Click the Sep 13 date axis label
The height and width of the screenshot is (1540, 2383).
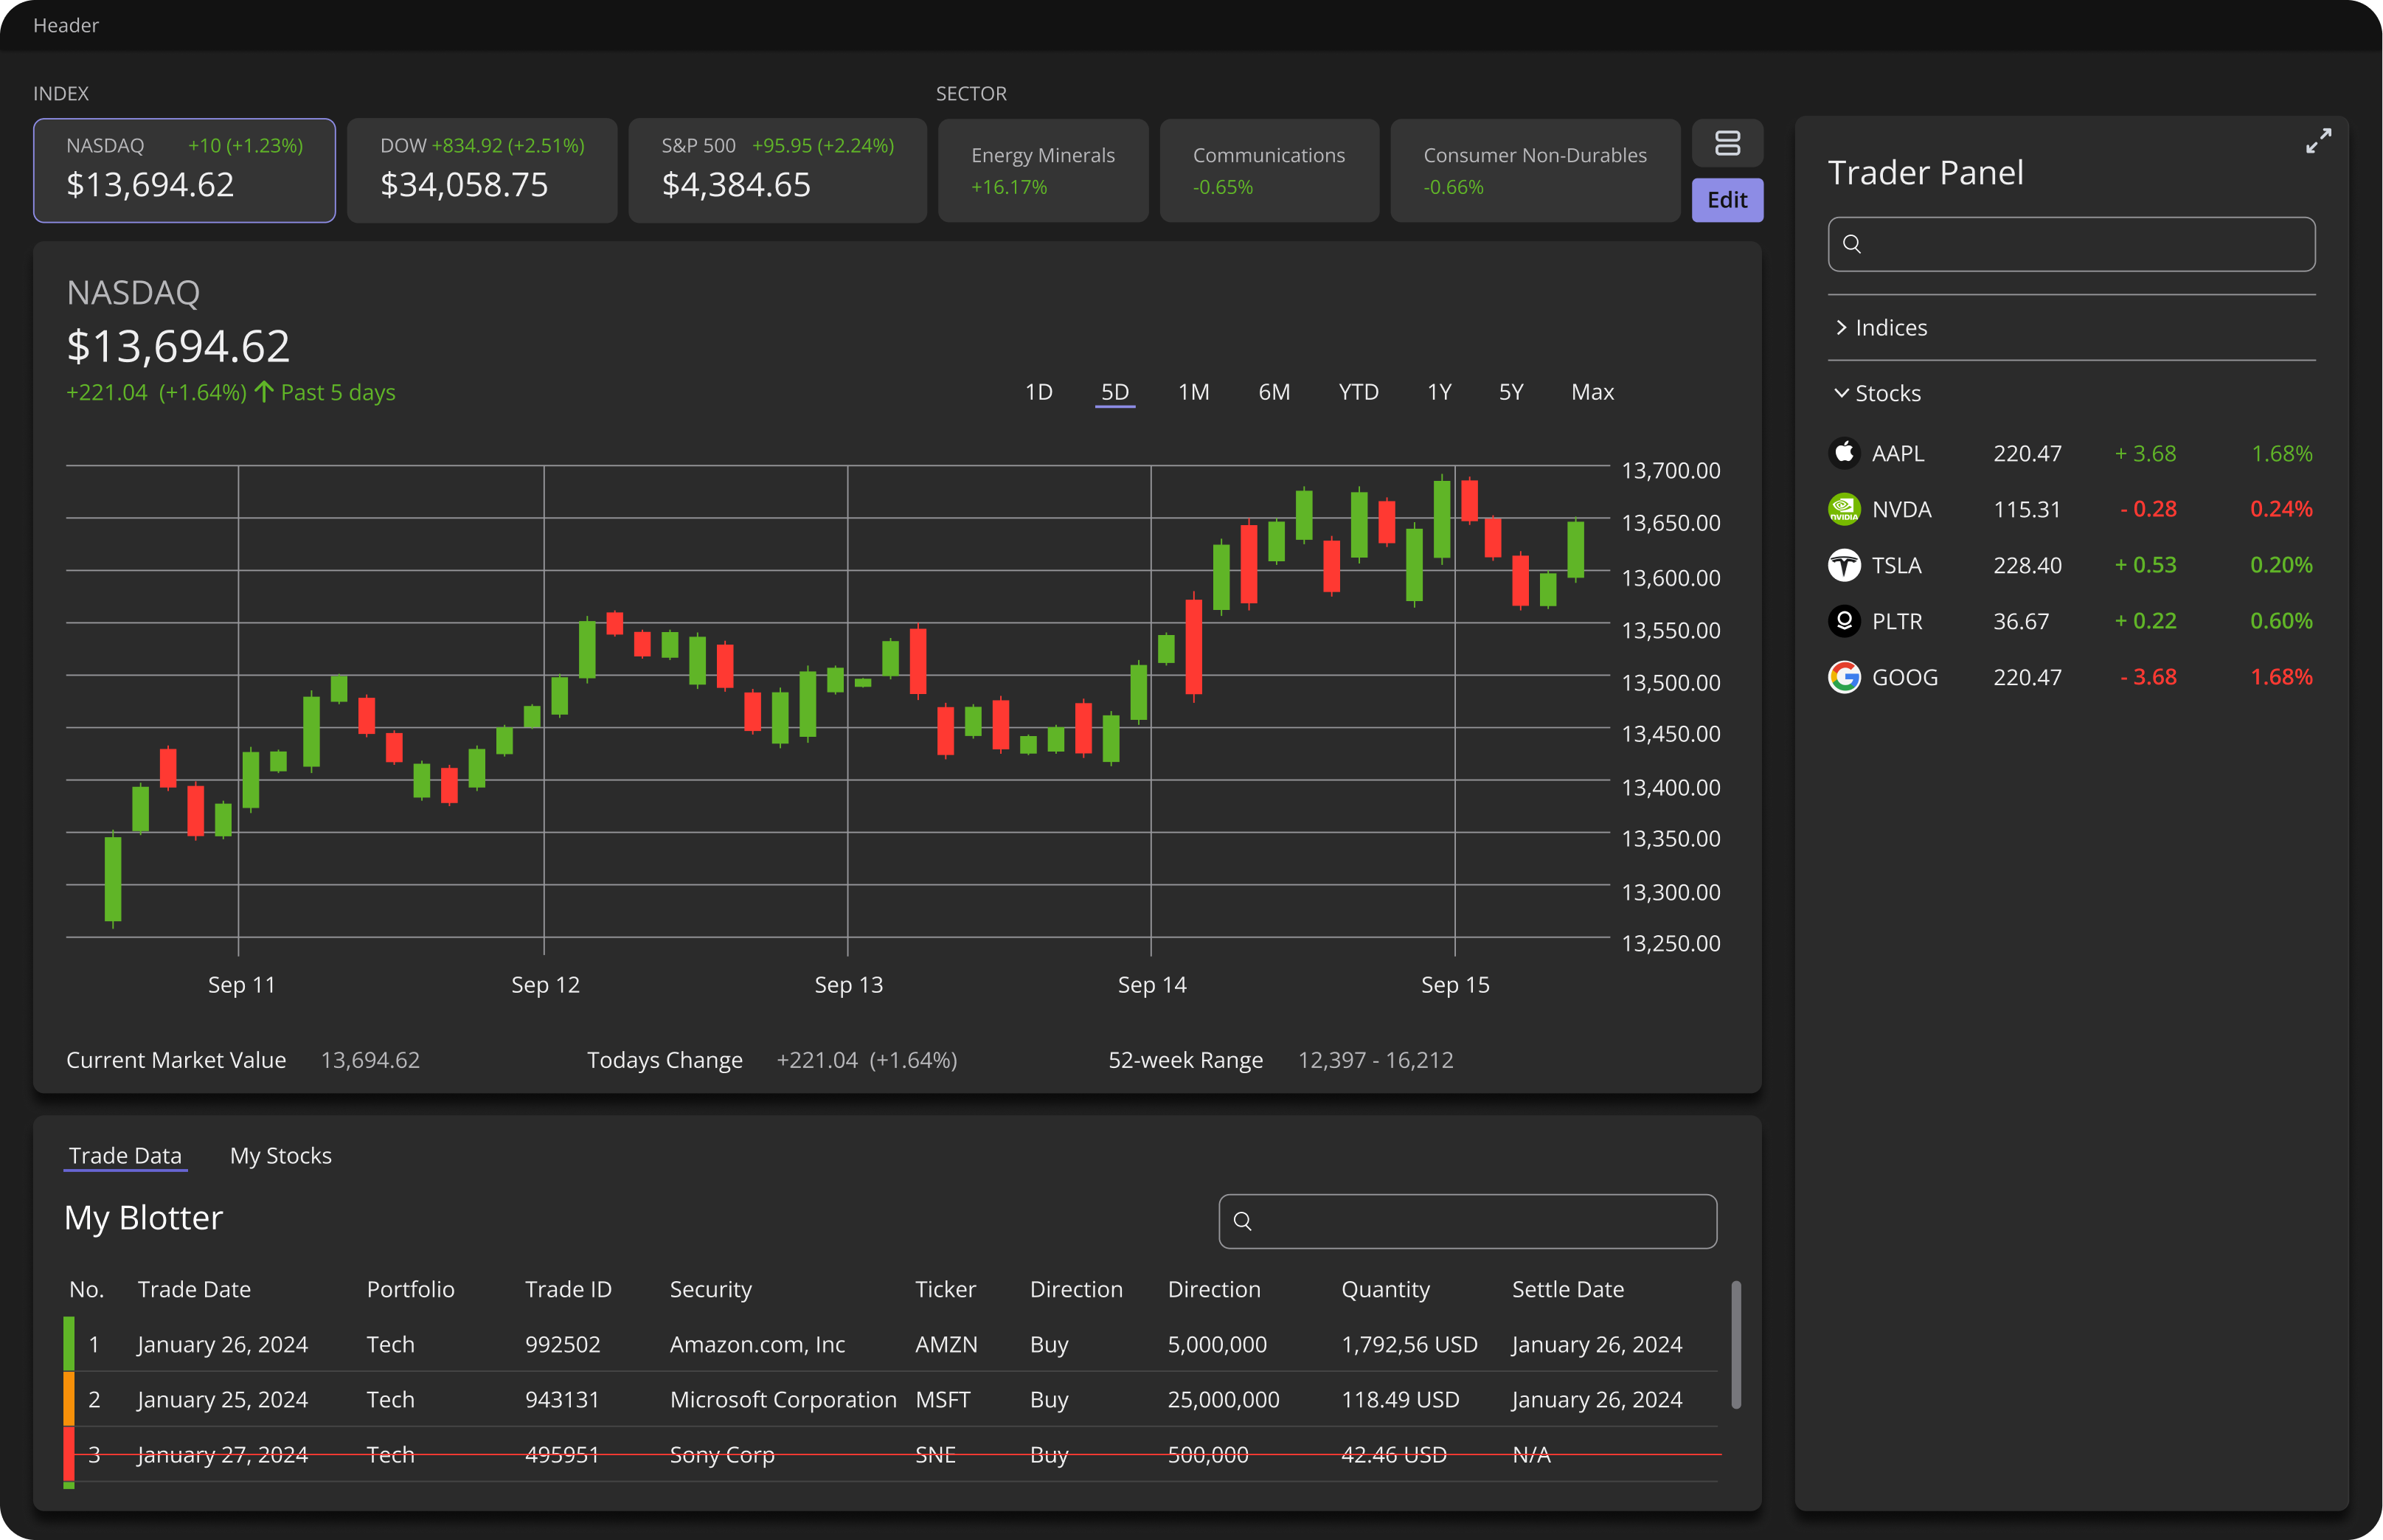(x=848, y=985)
